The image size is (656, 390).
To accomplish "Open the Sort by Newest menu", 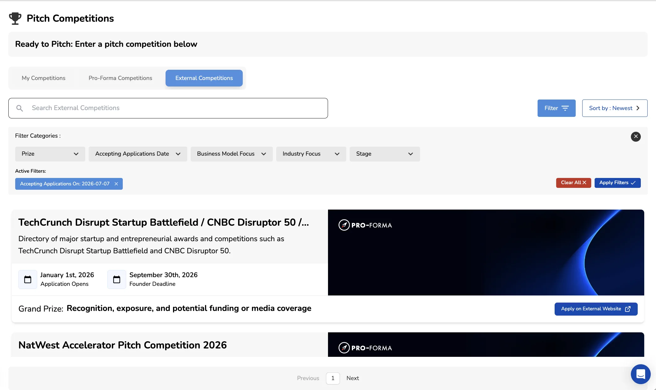I will 614,108.
